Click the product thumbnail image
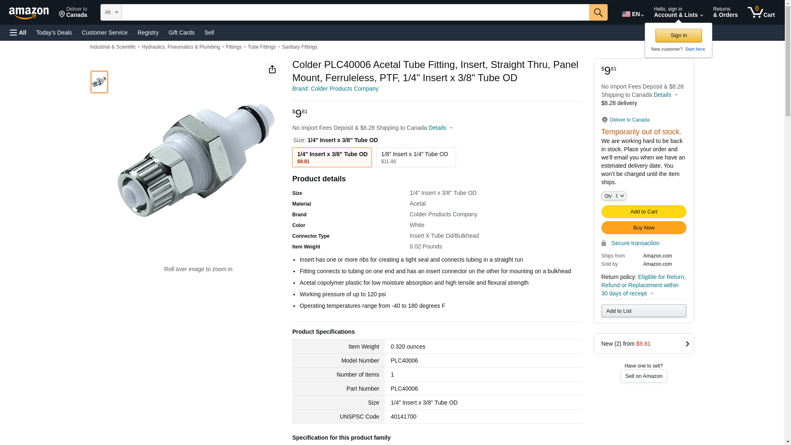The image size is (791, 445). click(99, 82)
